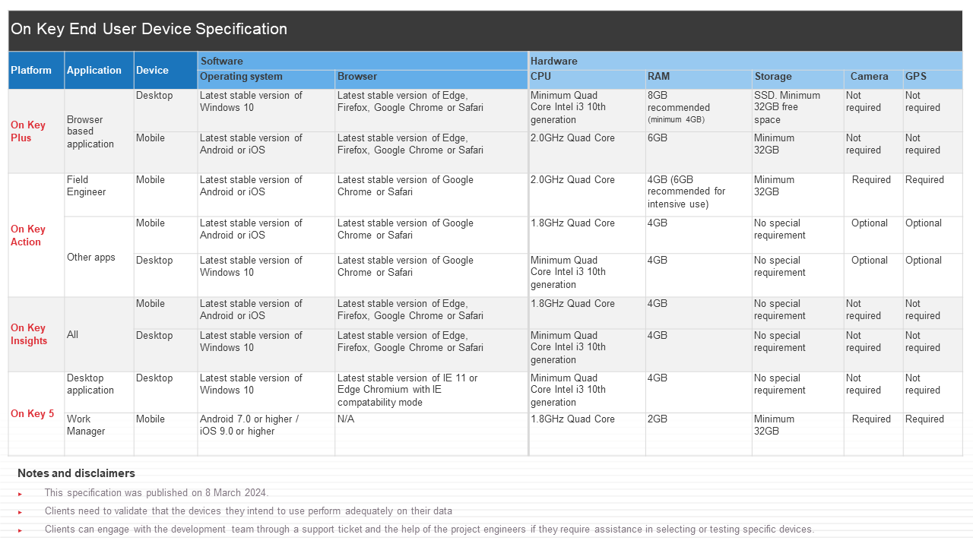This screenshot has height=547, width=973.
Task: Select the "Desktop application" cell
Action: click(x=100, y=392)
